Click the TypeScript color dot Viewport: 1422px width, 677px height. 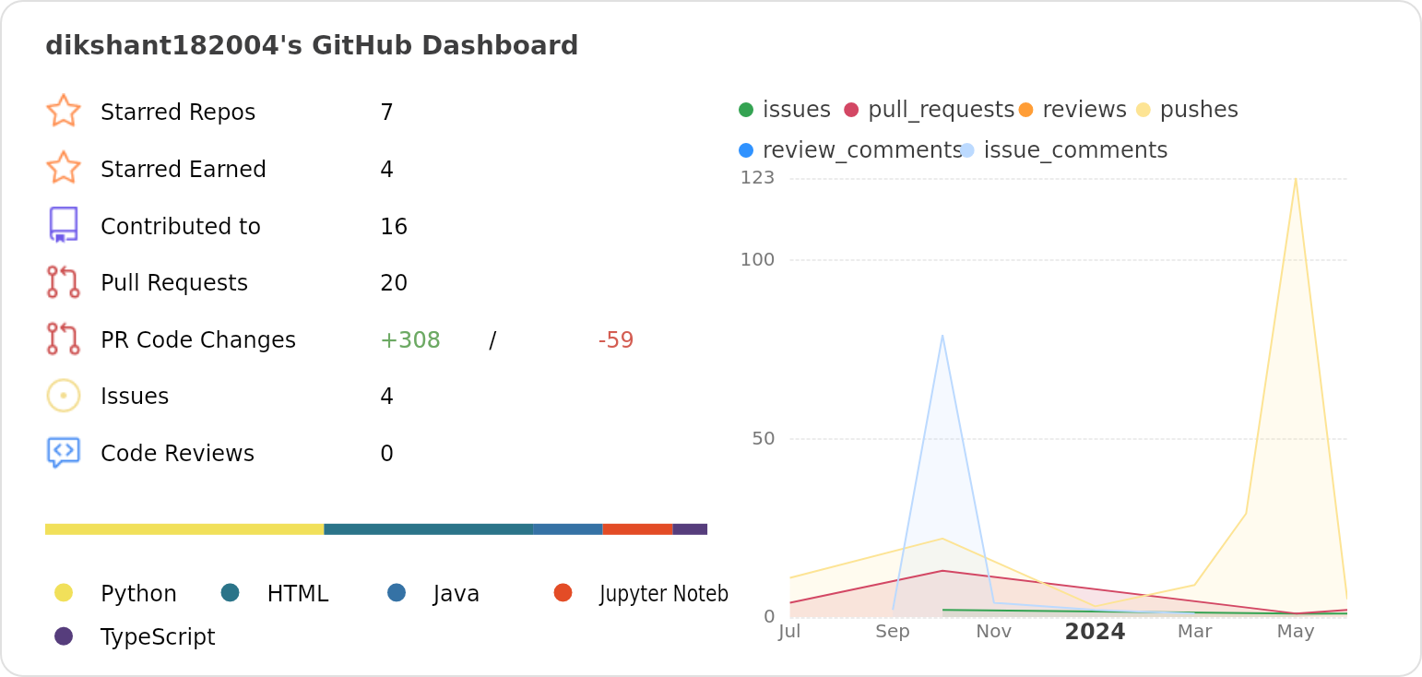coord(64,635)
